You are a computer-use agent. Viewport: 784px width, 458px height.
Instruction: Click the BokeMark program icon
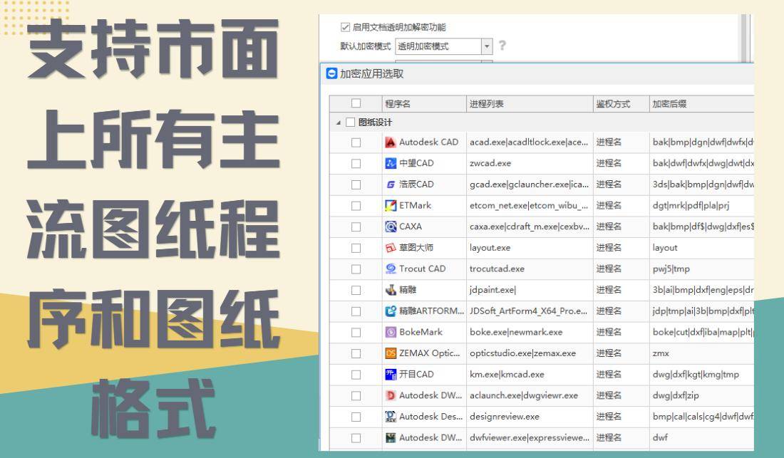coord(390,332)
